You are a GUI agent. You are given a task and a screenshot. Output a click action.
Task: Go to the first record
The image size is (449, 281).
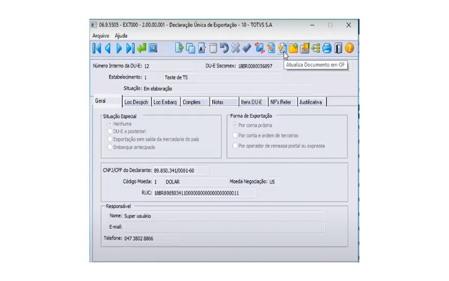tap(97, 49)
